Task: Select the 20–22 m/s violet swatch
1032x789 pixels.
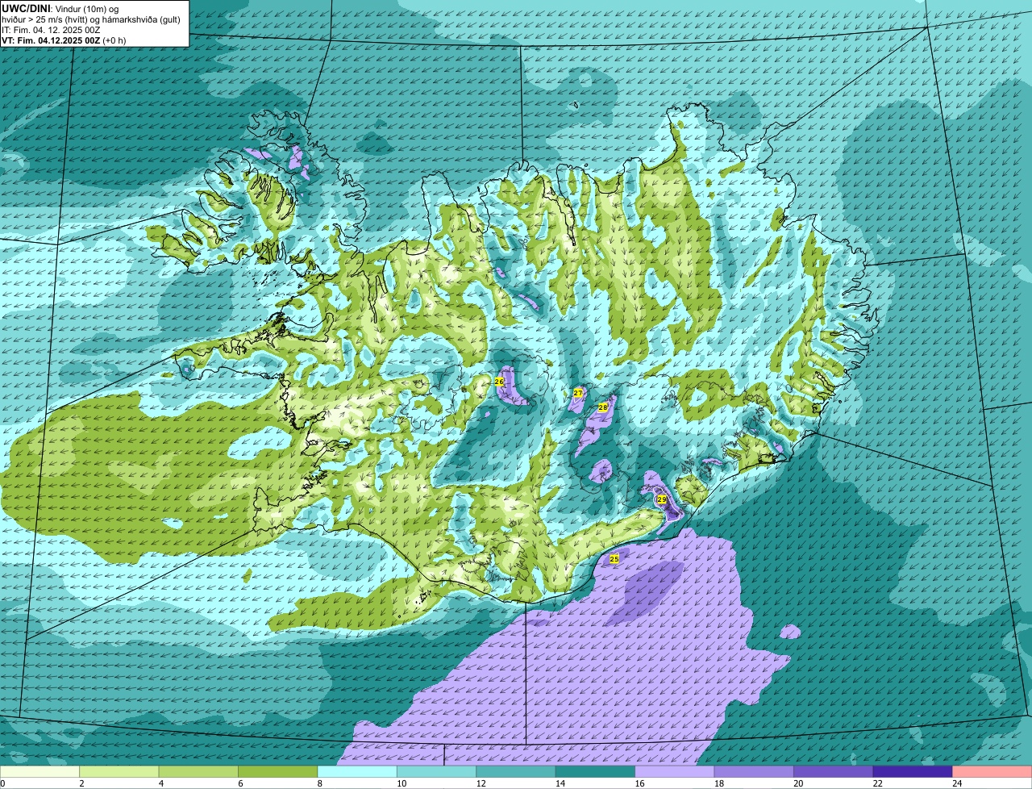Action: [x=834, y=772]
